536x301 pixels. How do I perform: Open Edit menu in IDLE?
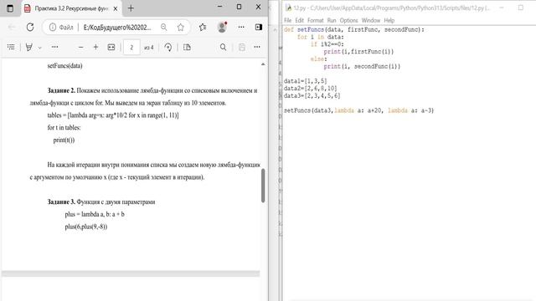pyautogui.click(x=300, y=20)
